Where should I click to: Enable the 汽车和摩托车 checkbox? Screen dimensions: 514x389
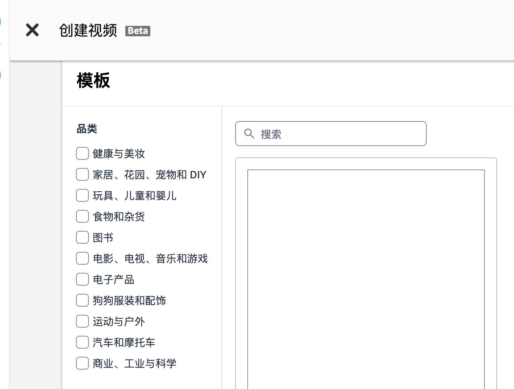click(x=82, y=342)
